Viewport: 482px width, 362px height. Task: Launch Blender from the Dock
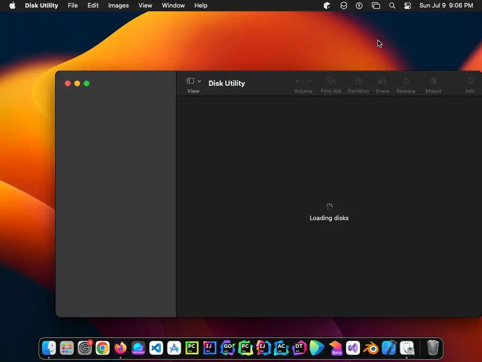tap(371, 348)
